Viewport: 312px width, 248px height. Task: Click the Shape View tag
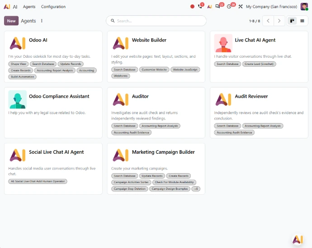click(x=19, y=64)
